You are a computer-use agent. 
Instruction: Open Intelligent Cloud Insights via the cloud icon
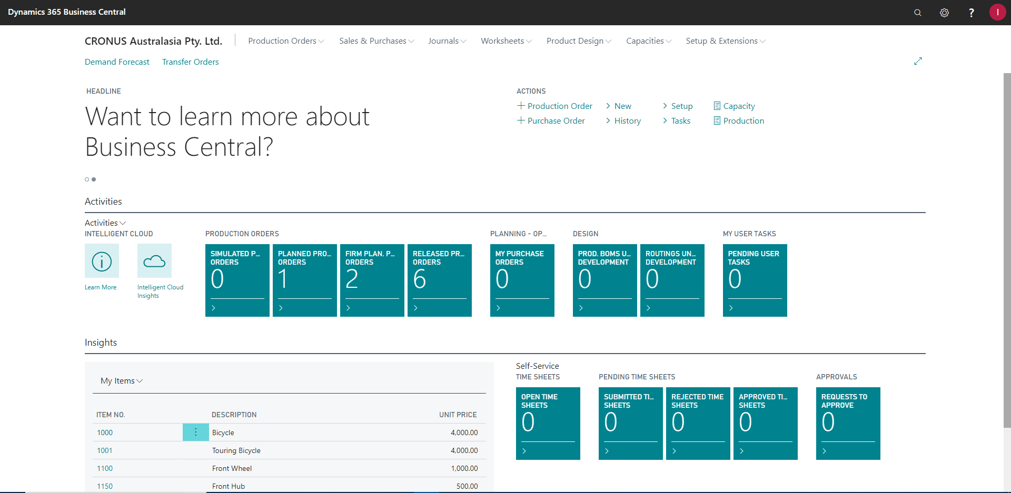point(154,260)
